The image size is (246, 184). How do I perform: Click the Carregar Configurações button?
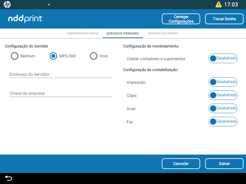[x=181, y=19]
